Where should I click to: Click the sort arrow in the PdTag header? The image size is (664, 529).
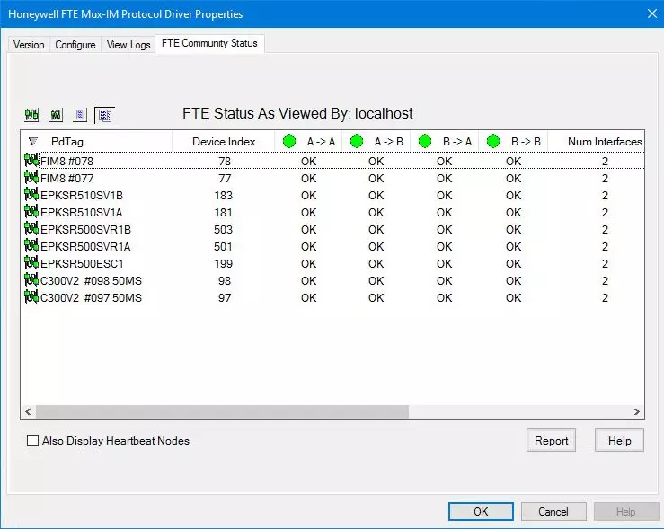click(33, 141)
